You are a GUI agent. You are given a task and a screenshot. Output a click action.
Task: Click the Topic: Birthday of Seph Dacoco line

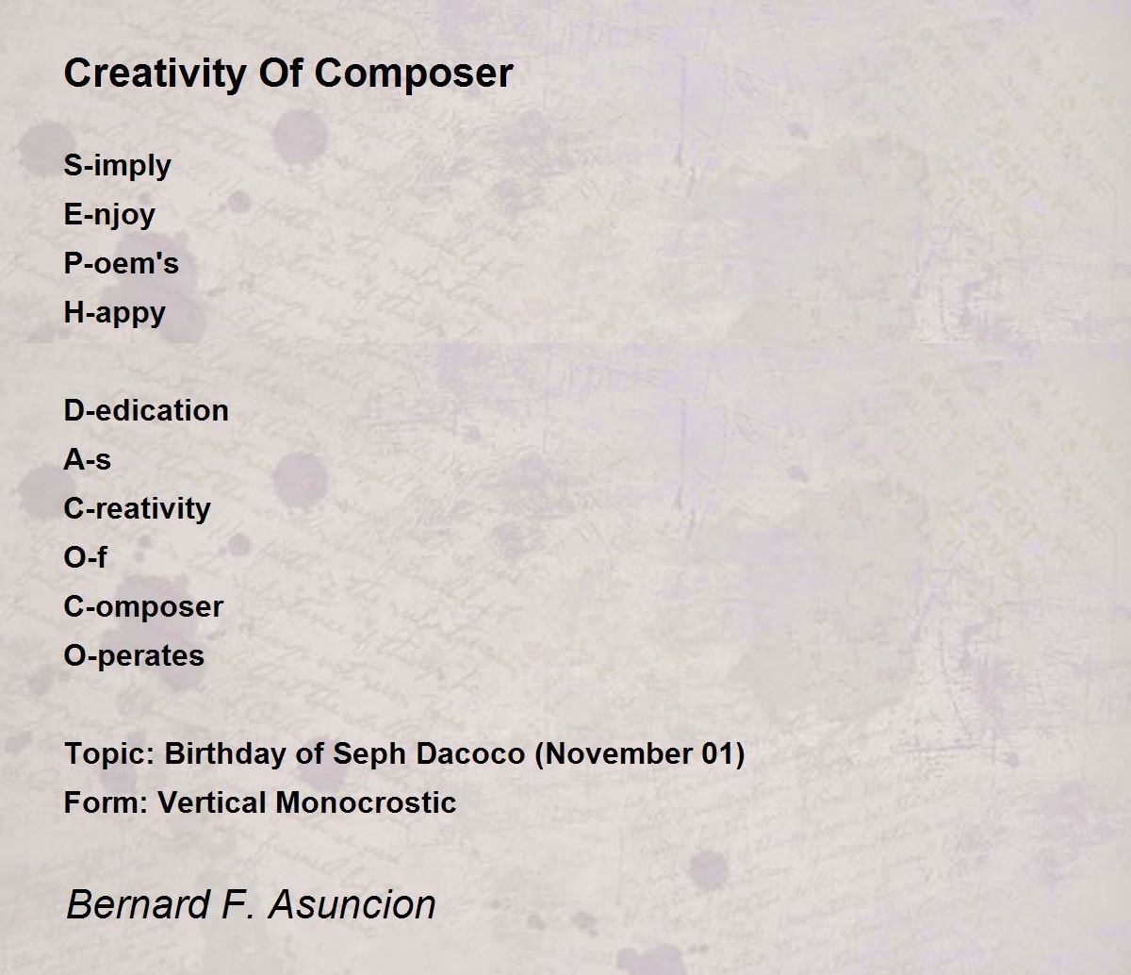[x=404, y=754]
